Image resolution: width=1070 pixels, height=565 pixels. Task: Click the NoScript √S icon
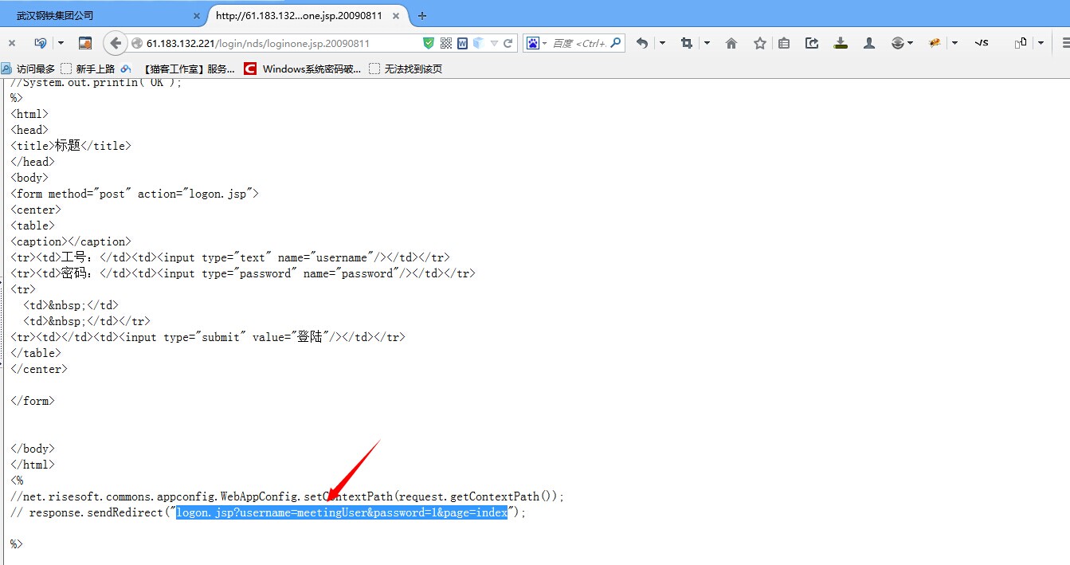point(982,43)
